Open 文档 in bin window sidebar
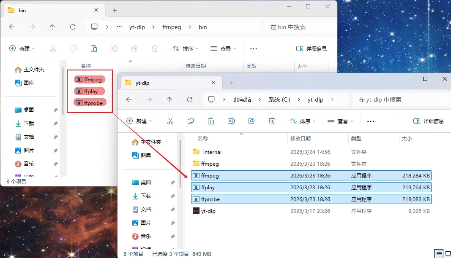The height and width of the screenshot is (258, 451). [24, 137]
